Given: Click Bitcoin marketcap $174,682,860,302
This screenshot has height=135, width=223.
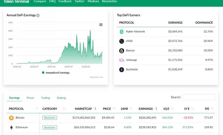Looking at the screenshot, I should [x=84, y=118].
